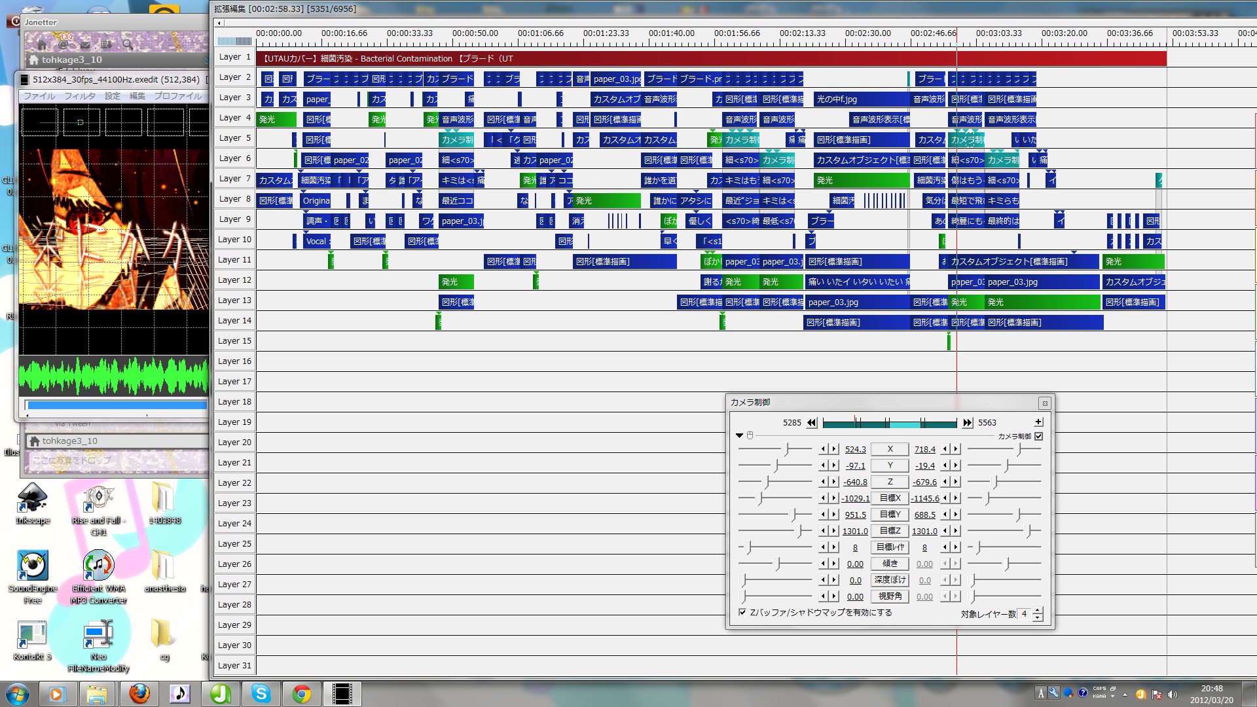Open Neo FileNameModify desktop shortcut
Screen dimensions: 1257x707
pyautogui.click(x=98, y=647)
